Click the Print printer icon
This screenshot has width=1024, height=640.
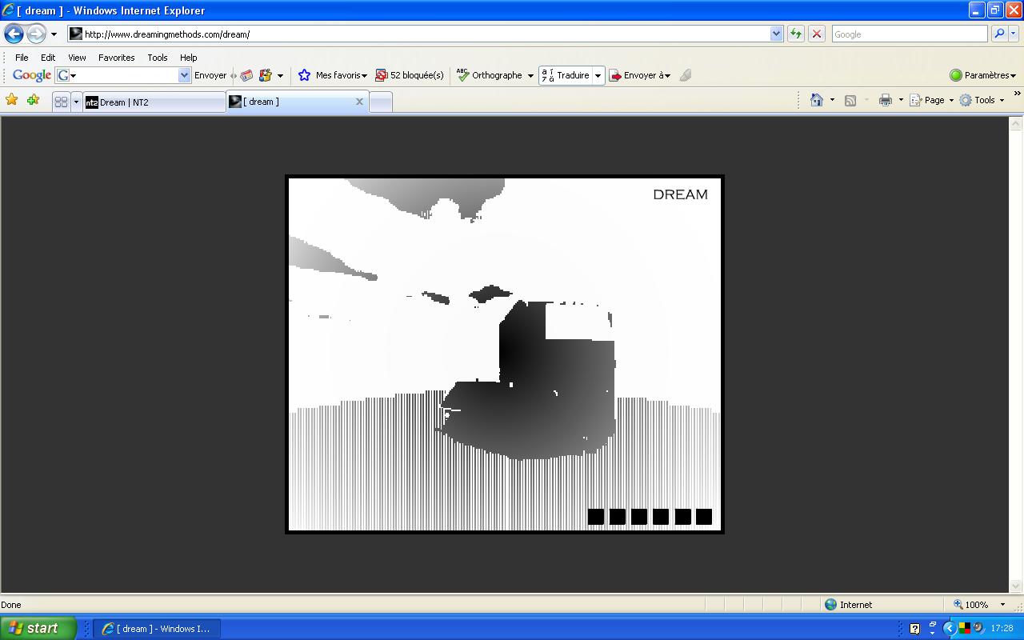(x=885, y=100)
